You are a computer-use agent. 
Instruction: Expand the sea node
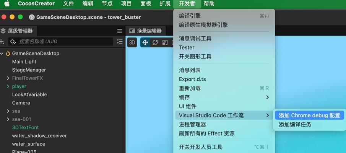(8, 111)
